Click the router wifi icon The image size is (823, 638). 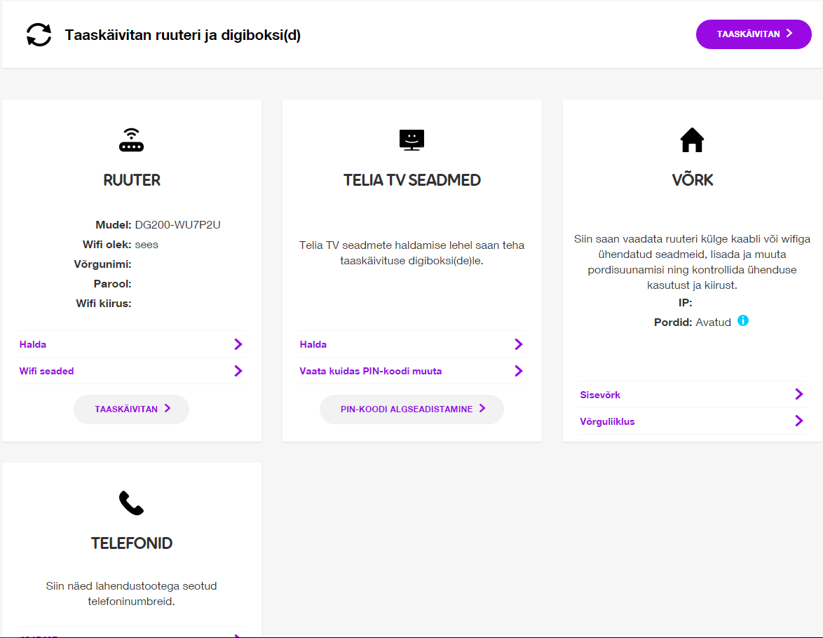tap(131, 140)
